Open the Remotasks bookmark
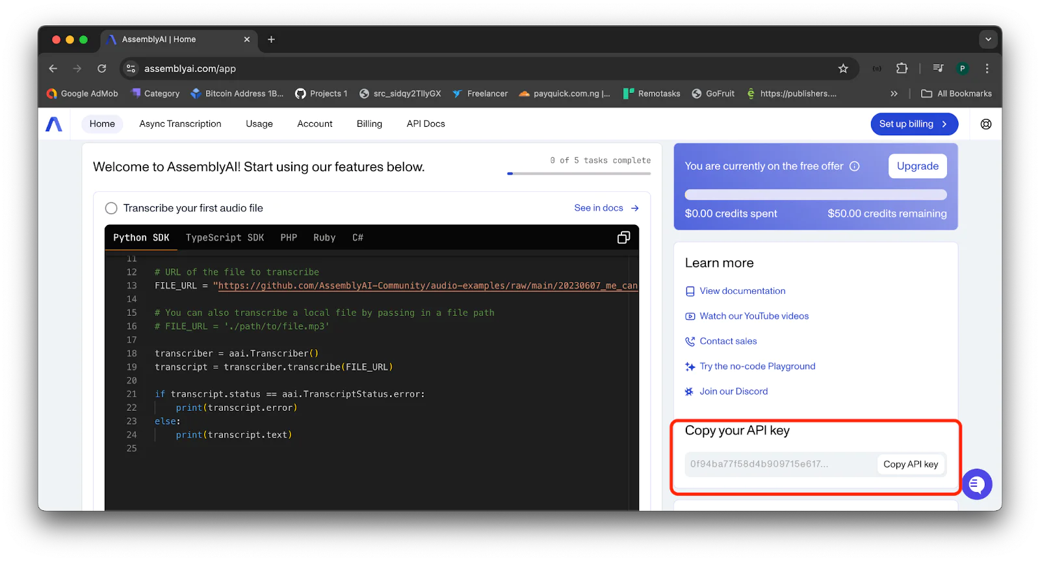This screenshot has width=1040, height=561. coord(651,94)
